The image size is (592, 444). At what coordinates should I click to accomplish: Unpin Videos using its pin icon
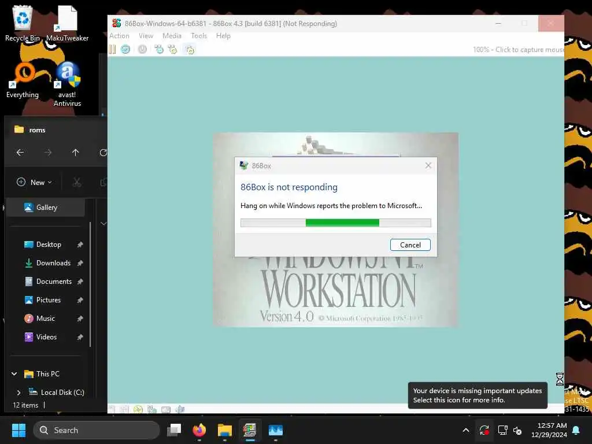pos(80,337)
